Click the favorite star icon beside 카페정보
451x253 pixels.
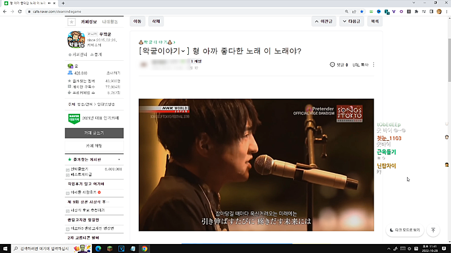pyautogui.click(x=72, y=22)
